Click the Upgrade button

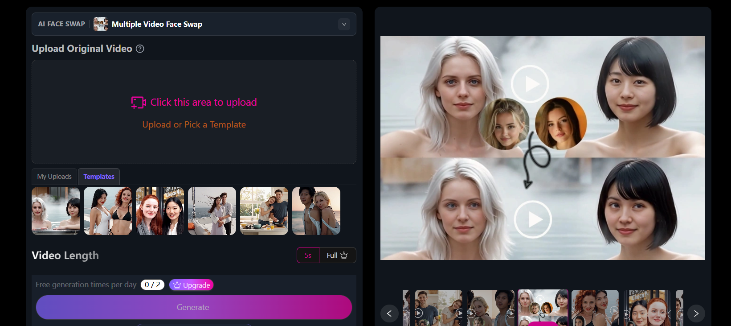click(192, 285)
